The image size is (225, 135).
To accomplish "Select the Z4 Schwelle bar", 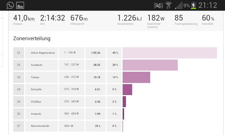I will [x=127, y=89].
